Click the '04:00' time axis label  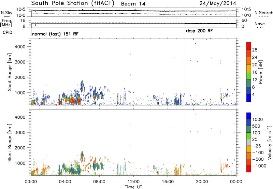point(65,182)
